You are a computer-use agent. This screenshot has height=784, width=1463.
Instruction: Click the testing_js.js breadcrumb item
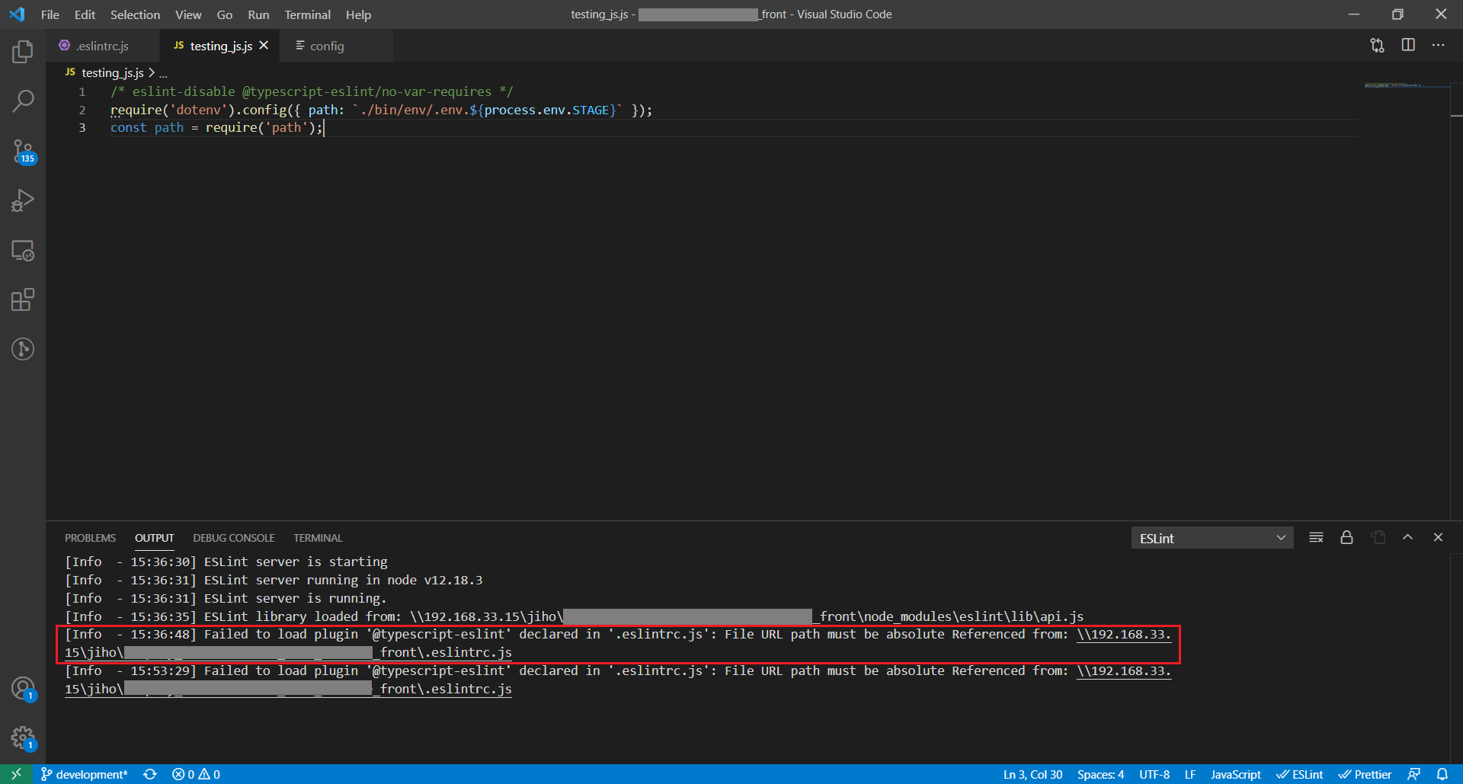[x=112, y=72]
